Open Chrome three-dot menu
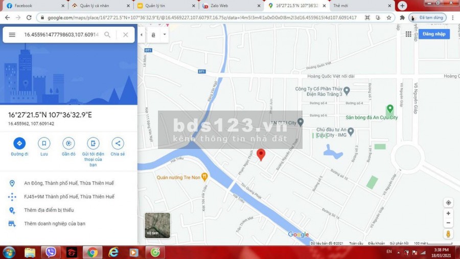460x259 pixels. point(453,17)
